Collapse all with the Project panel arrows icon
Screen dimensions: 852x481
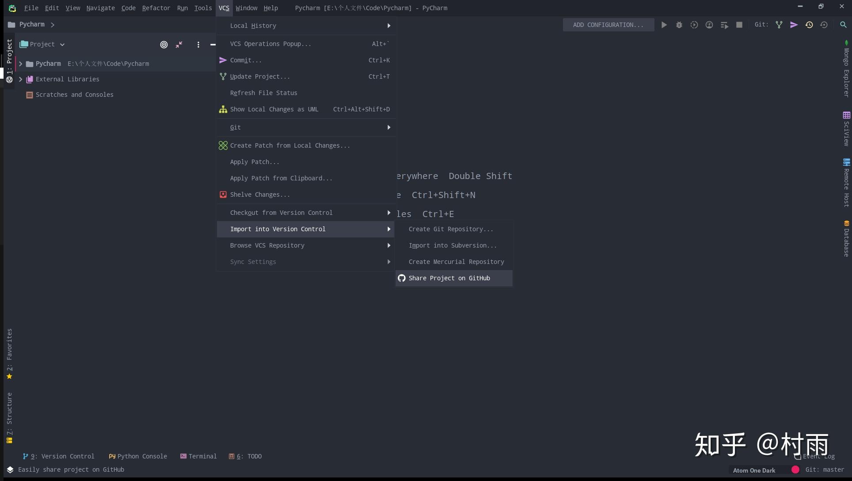179,45
